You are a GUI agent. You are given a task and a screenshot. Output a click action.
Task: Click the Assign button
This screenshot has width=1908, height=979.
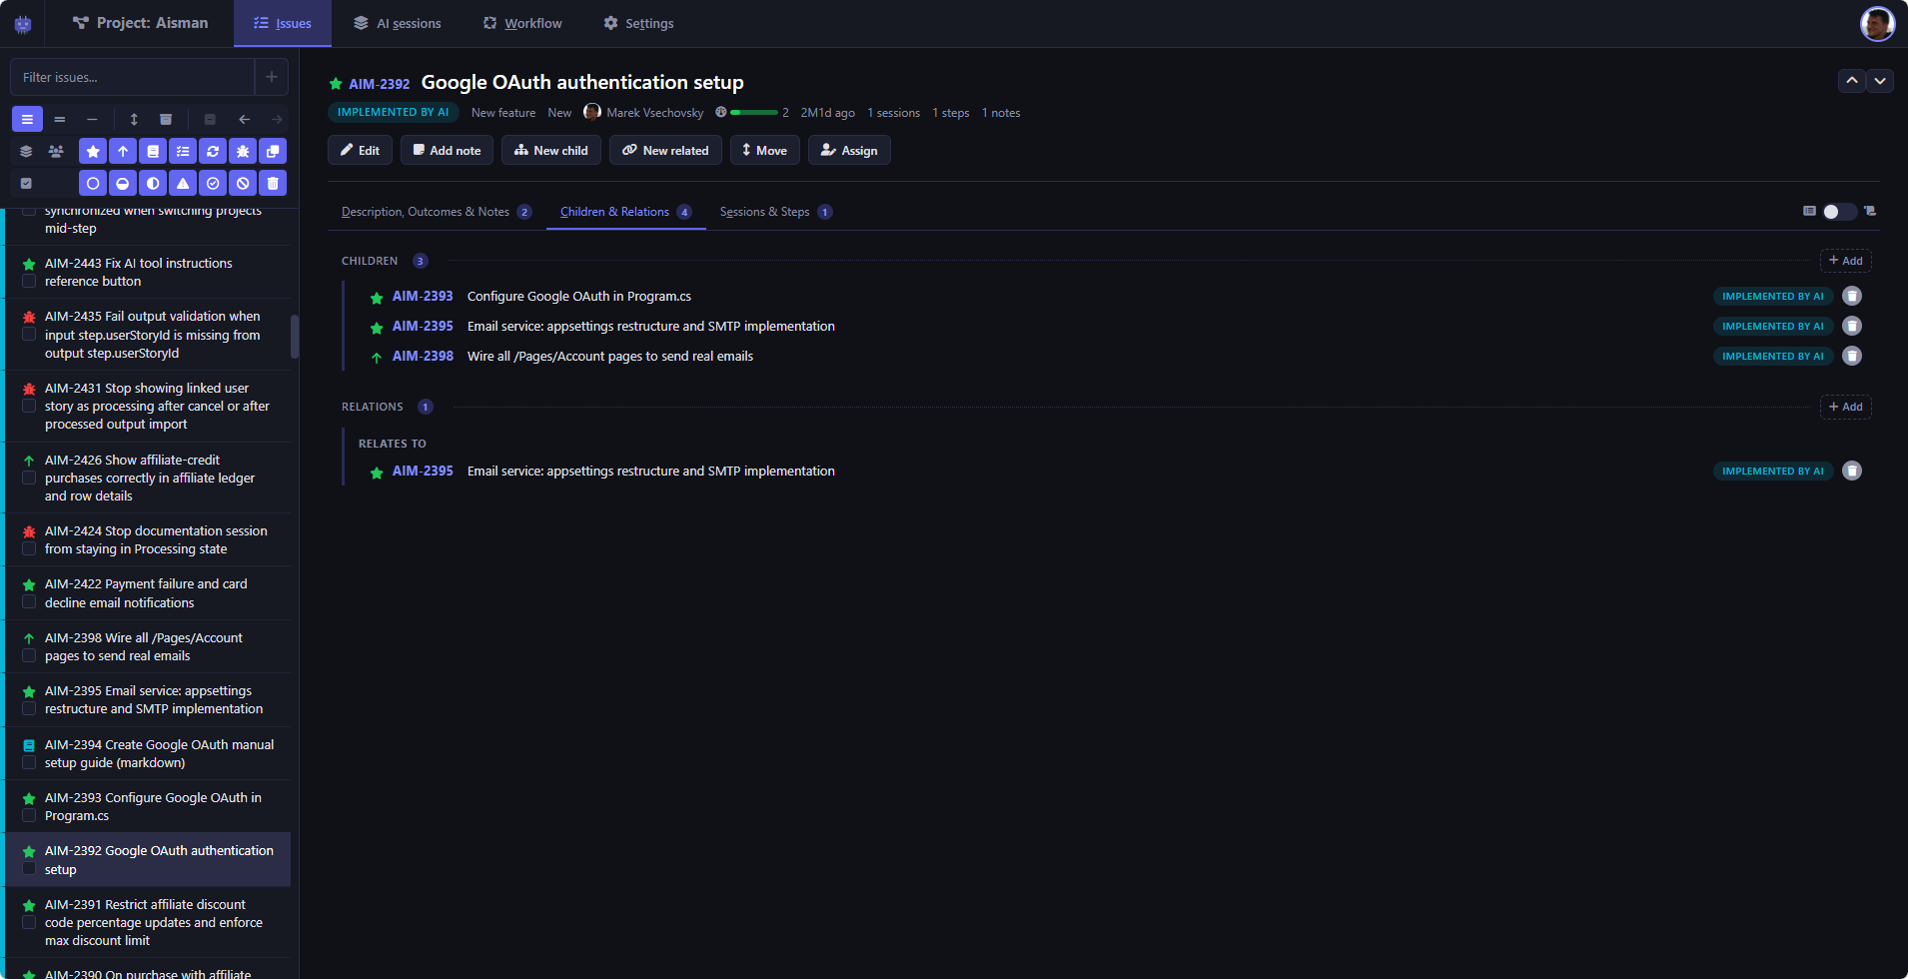tap(849, 150)
